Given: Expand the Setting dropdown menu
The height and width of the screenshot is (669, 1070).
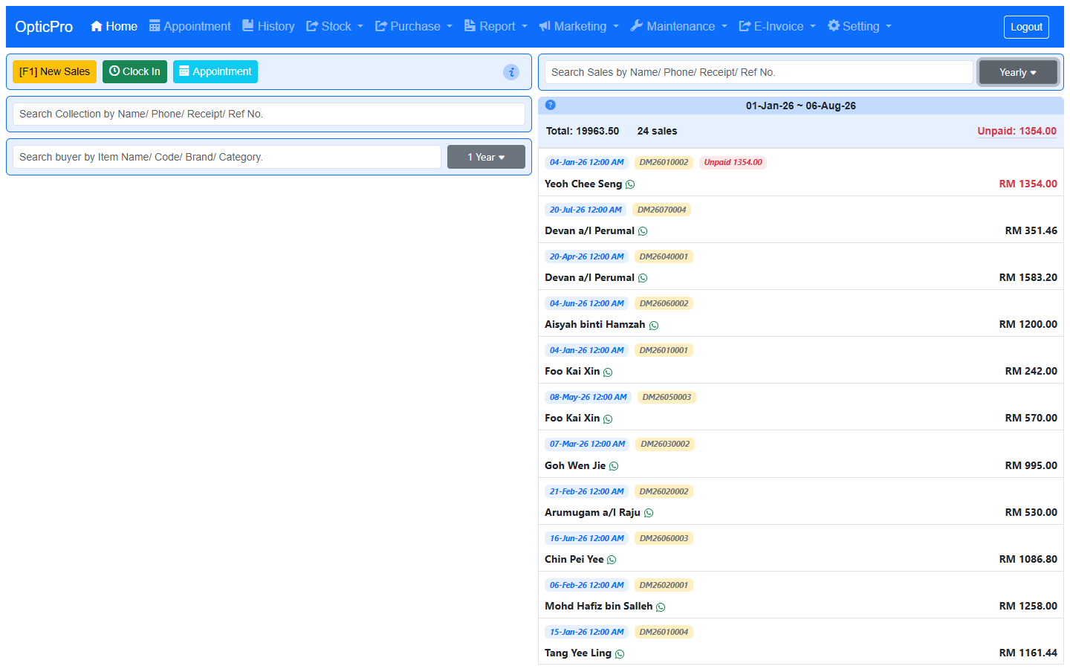Looking at the screenshot, I should (x=860, y=26).
